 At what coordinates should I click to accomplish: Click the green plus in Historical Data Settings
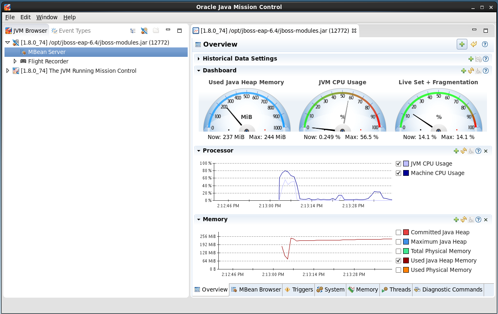pos(471,59)
